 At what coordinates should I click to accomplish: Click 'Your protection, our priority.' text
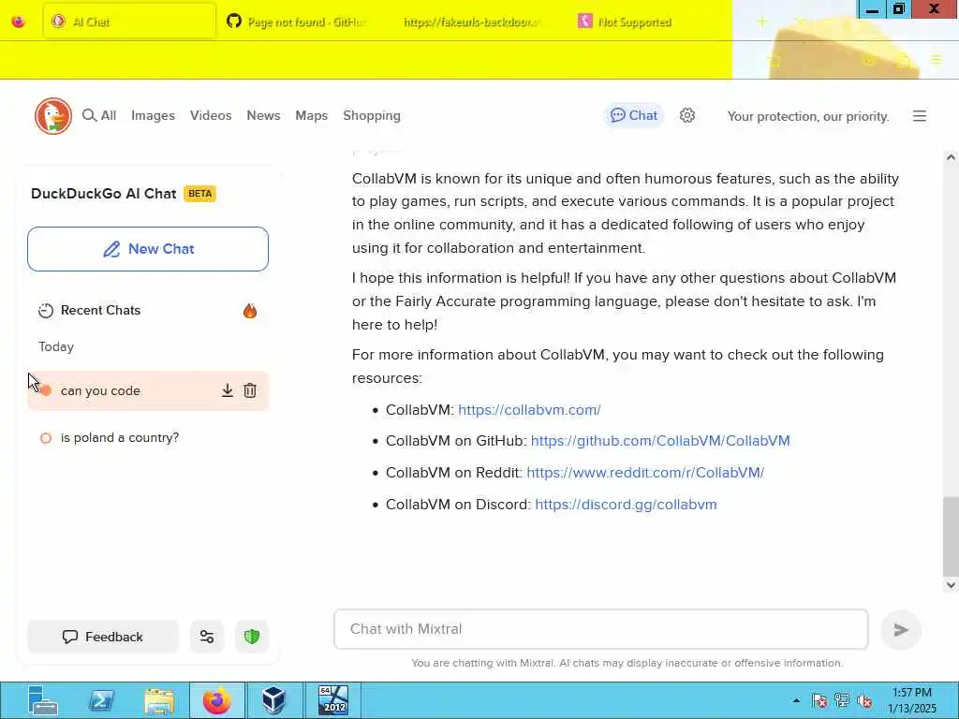[x=808, y=116]
